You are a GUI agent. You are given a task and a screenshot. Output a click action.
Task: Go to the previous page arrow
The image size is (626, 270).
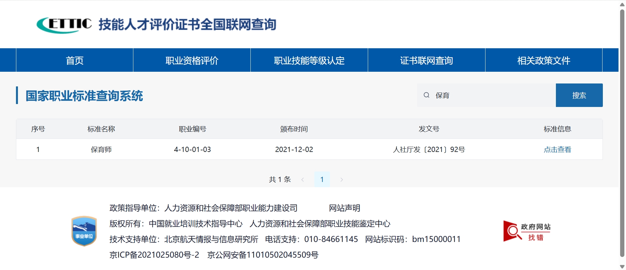coord(303,180)
